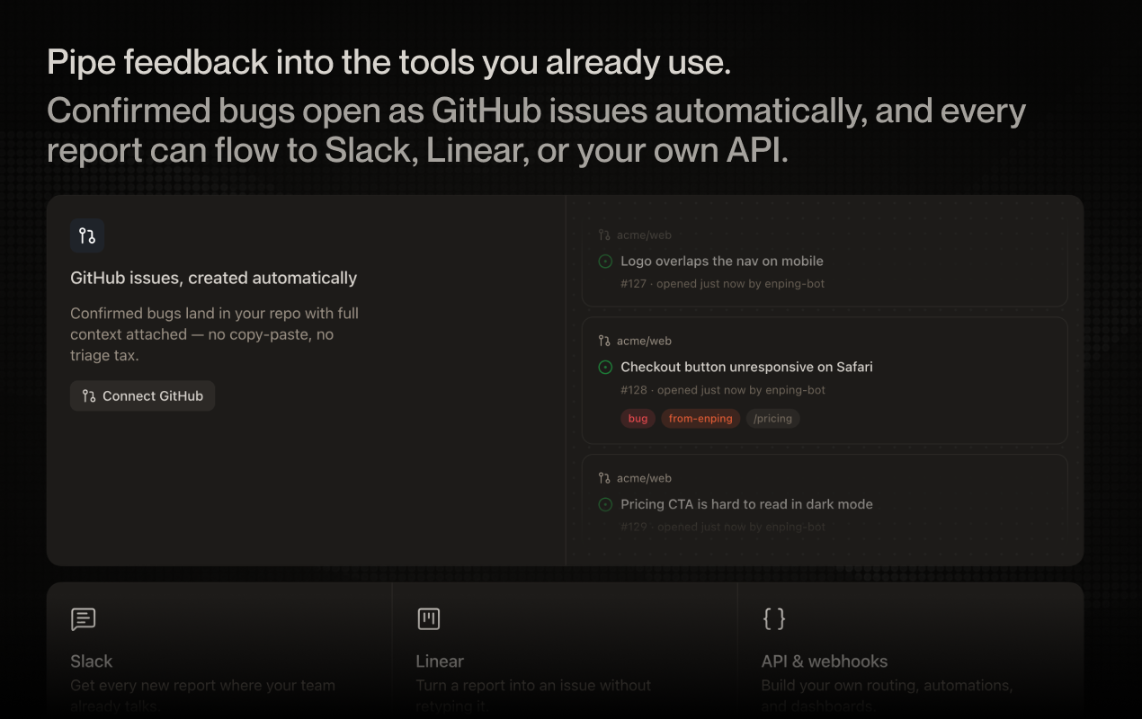Click the 'Confirmed bugs land in your repo' description
This screenshot has width=1142, height=719.
point(215,334)
